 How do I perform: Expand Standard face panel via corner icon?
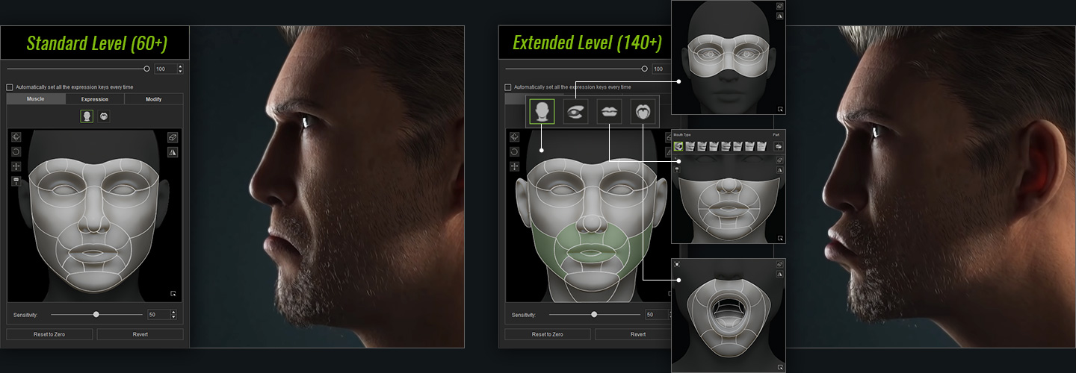pyautogui.click(x=173, y=293)
